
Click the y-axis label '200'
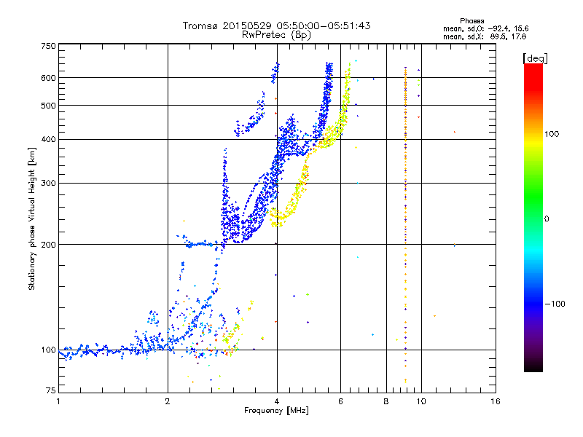point(48,245)
